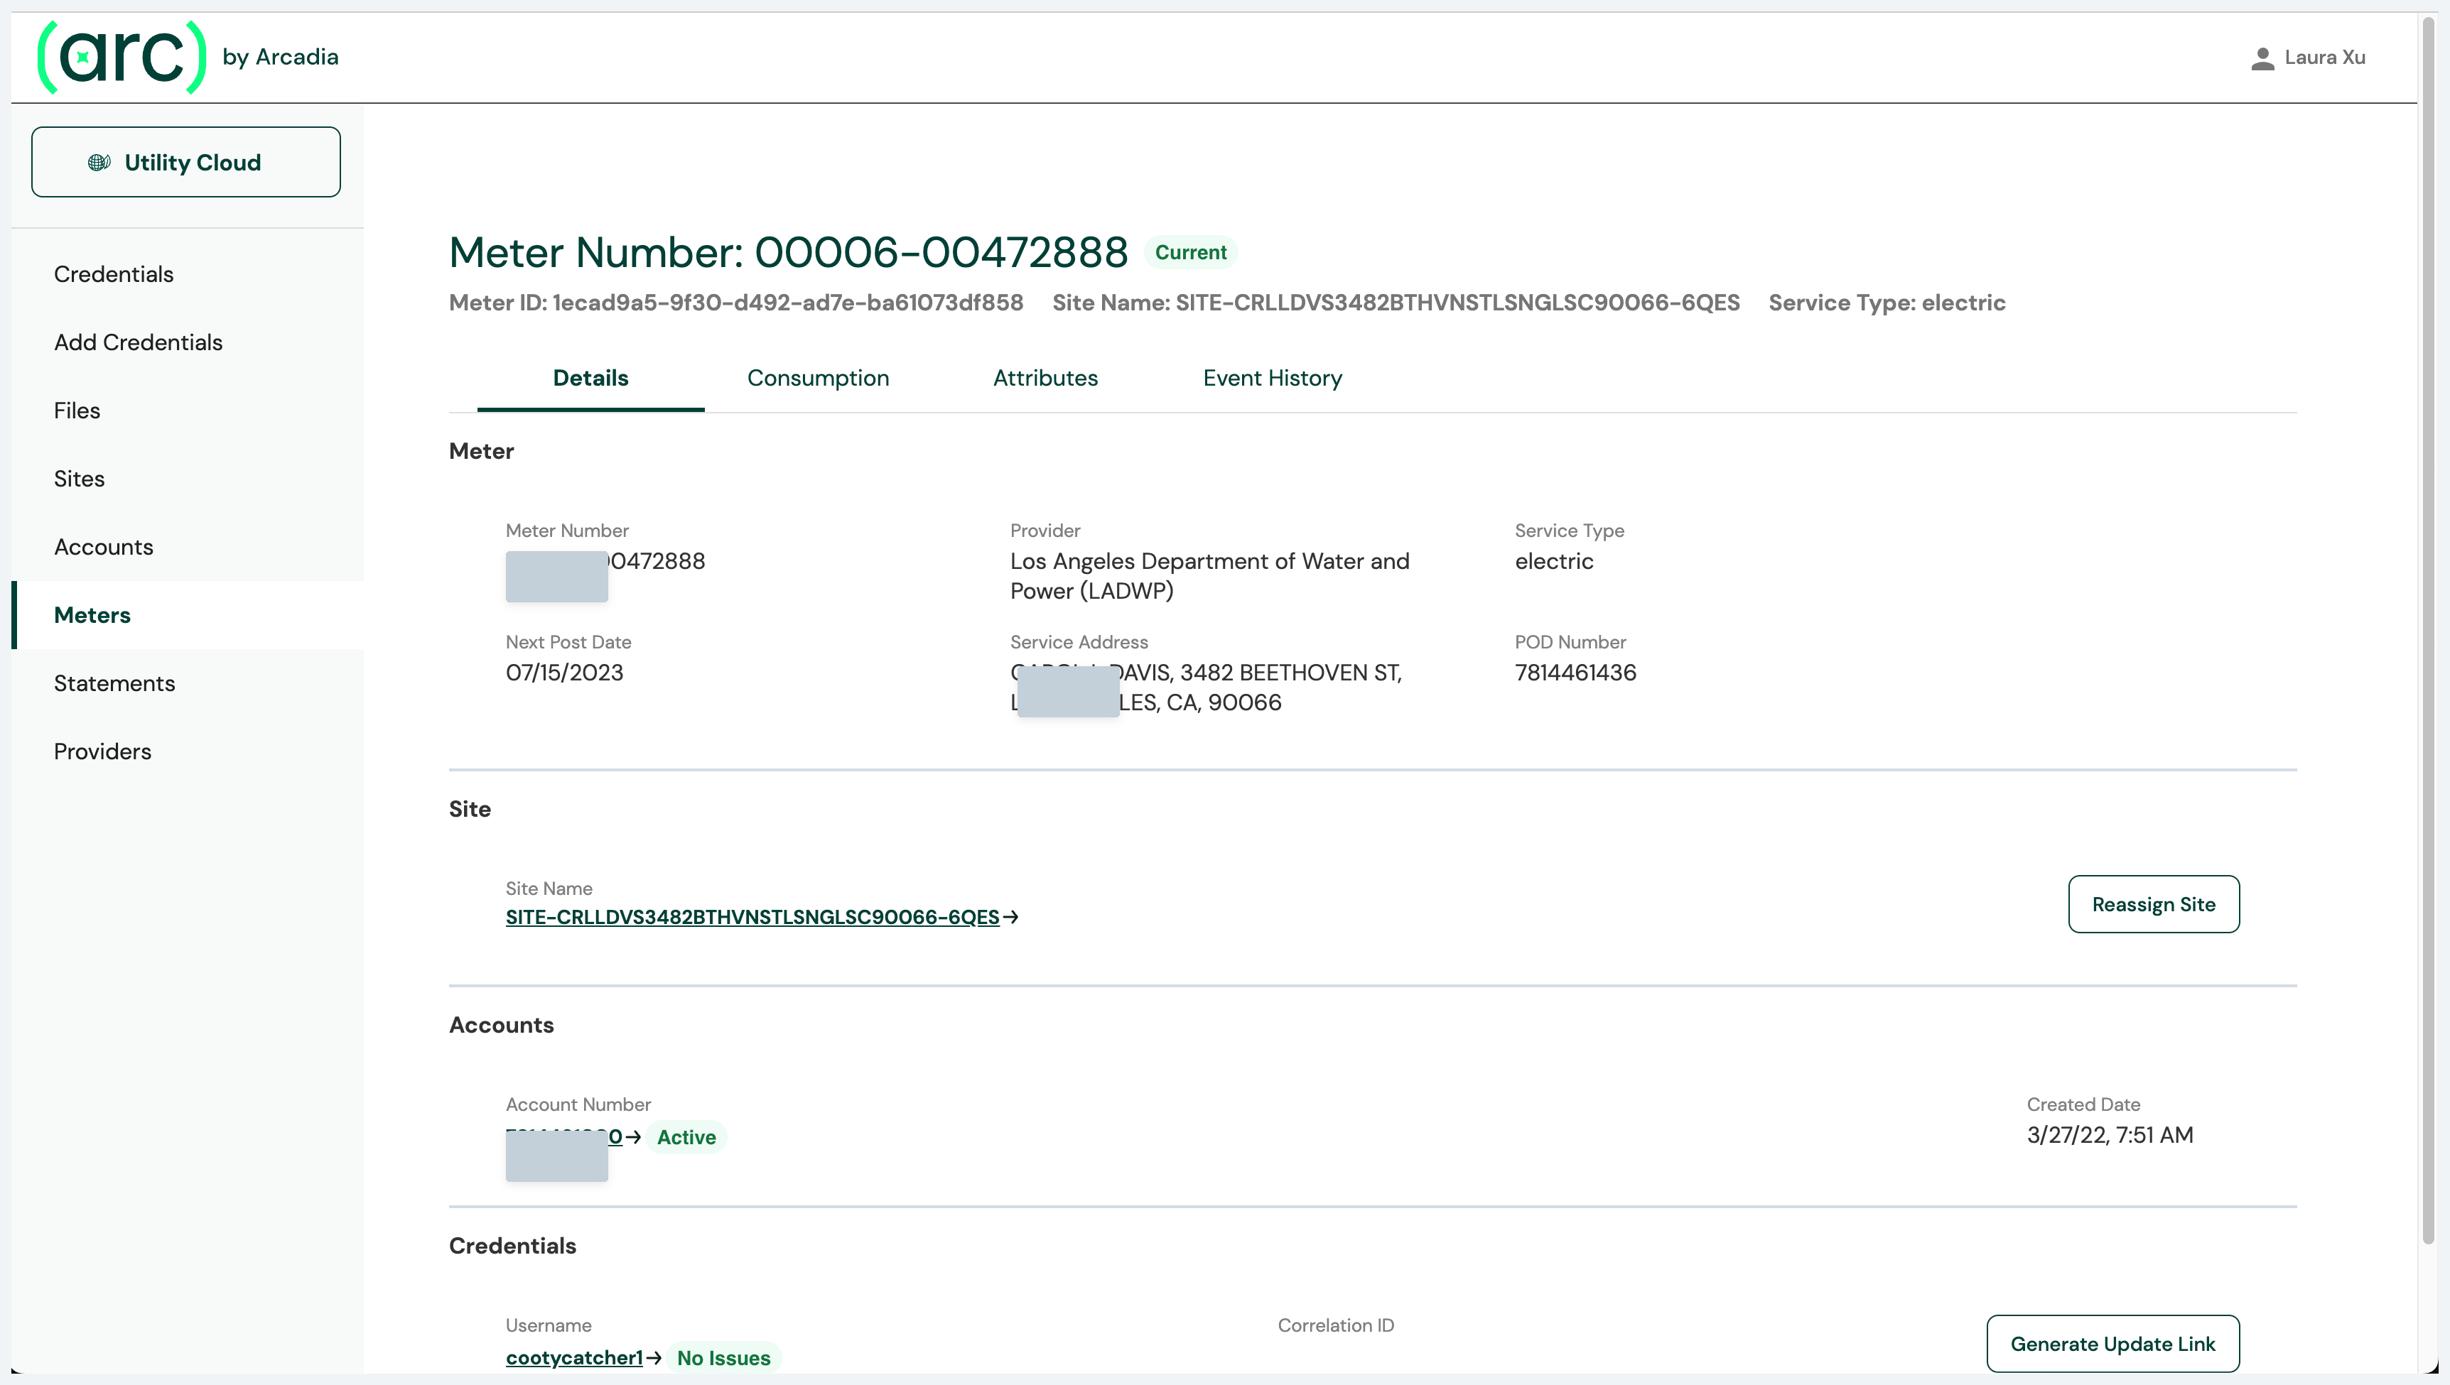Click the Utility Cloud button

coord(185,163)
